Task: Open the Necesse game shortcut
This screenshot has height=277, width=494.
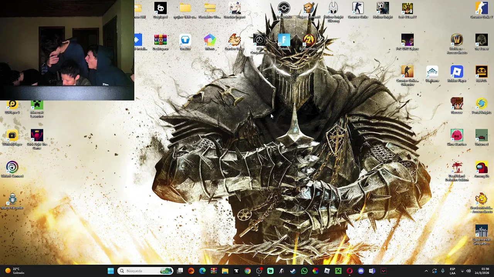Action: (457, 106)
